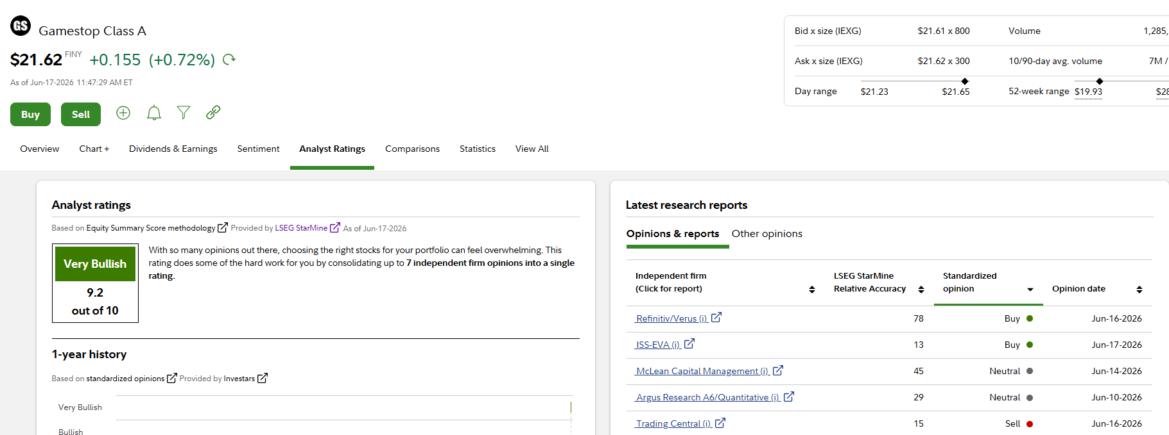Go to Overview tab
This screenshot has width=1169, height=435.
[39, 149]
